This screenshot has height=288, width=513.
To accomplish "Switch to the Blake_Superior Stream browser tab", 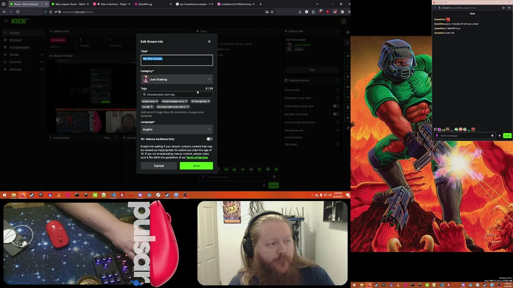I will point(70,4).
